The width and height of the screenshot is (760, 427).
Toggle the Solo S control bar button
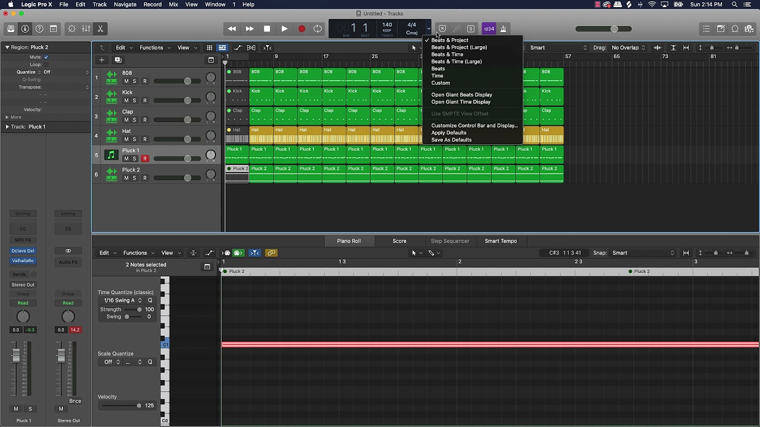(471, 28)
